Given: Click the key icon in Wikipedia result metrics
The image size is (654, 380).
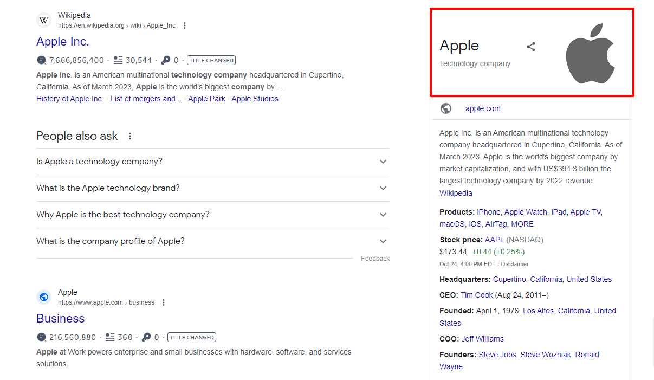Looking at the screenshot, I should tap(166, 60).
